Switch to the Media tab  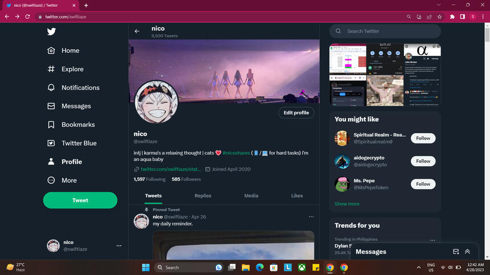coord(251,196)
